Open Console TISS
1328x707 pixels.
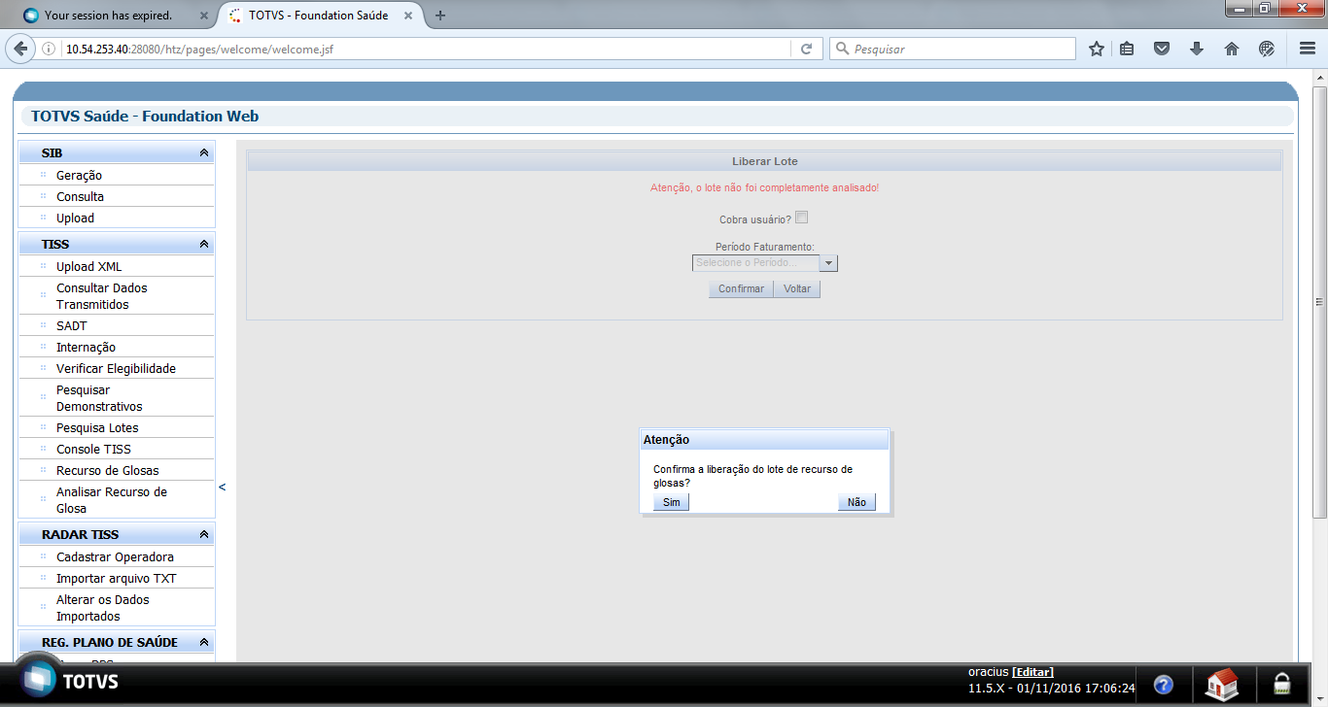coord(93,450)
